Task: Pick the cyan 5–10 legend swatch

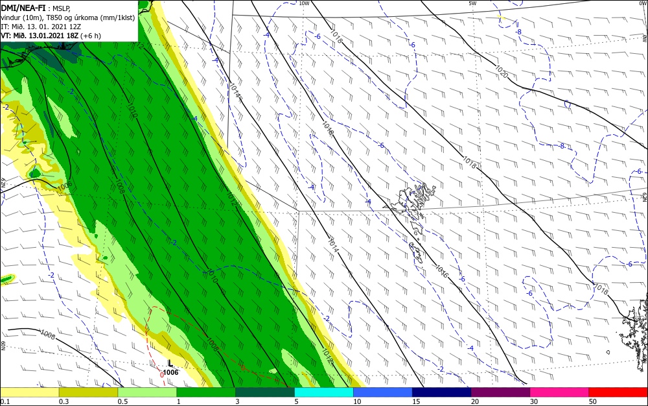Action: click(324, 392)
